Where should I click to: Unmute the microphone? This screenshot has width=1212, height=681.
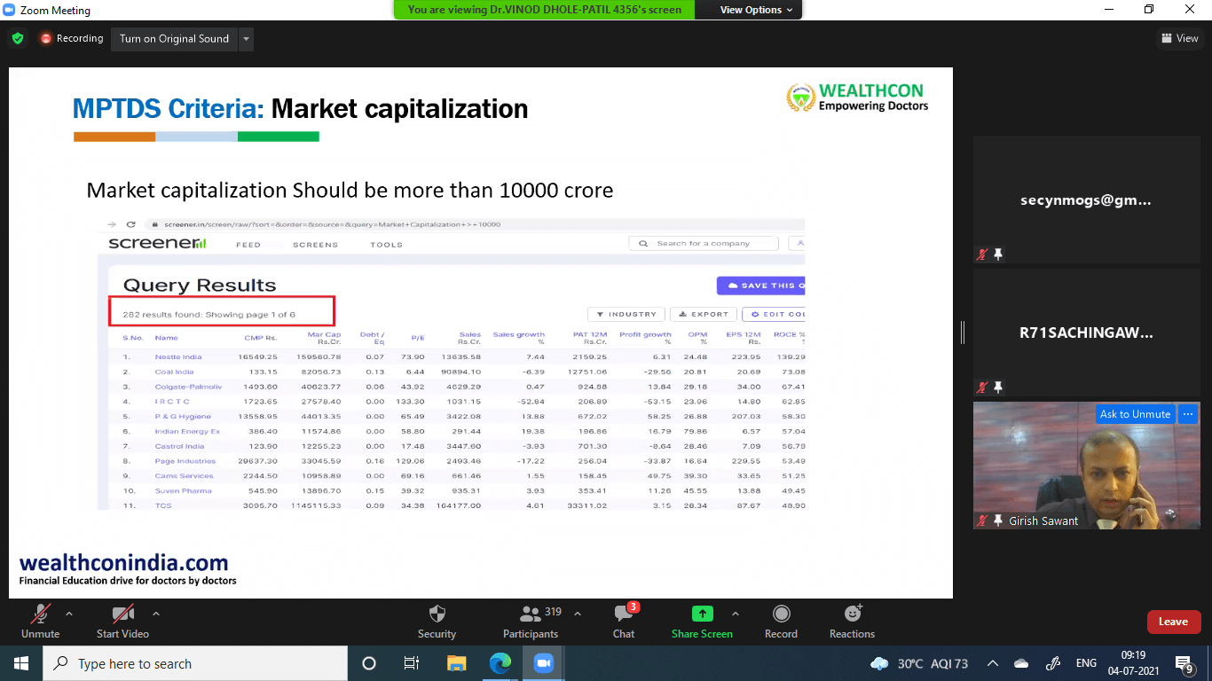(x=40, y=614)
